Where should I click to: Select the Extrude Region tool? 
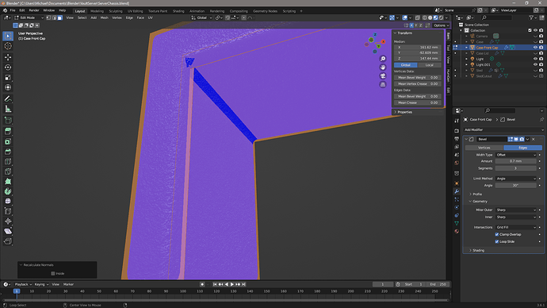(8, 131)
